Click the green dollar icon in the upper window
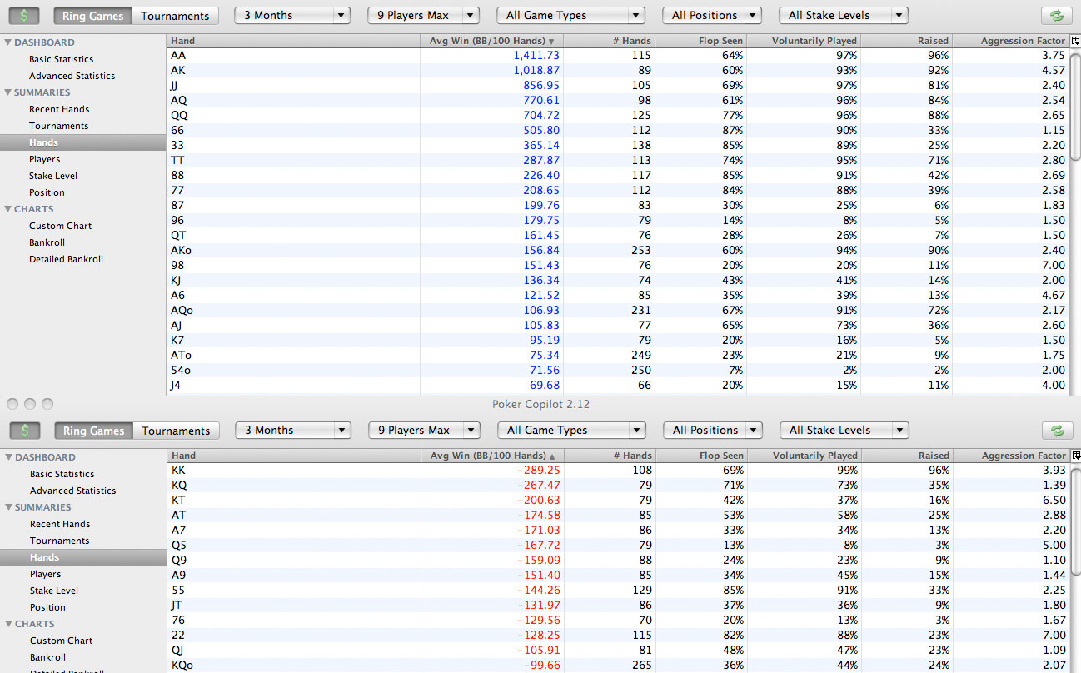 pos(24,16)
